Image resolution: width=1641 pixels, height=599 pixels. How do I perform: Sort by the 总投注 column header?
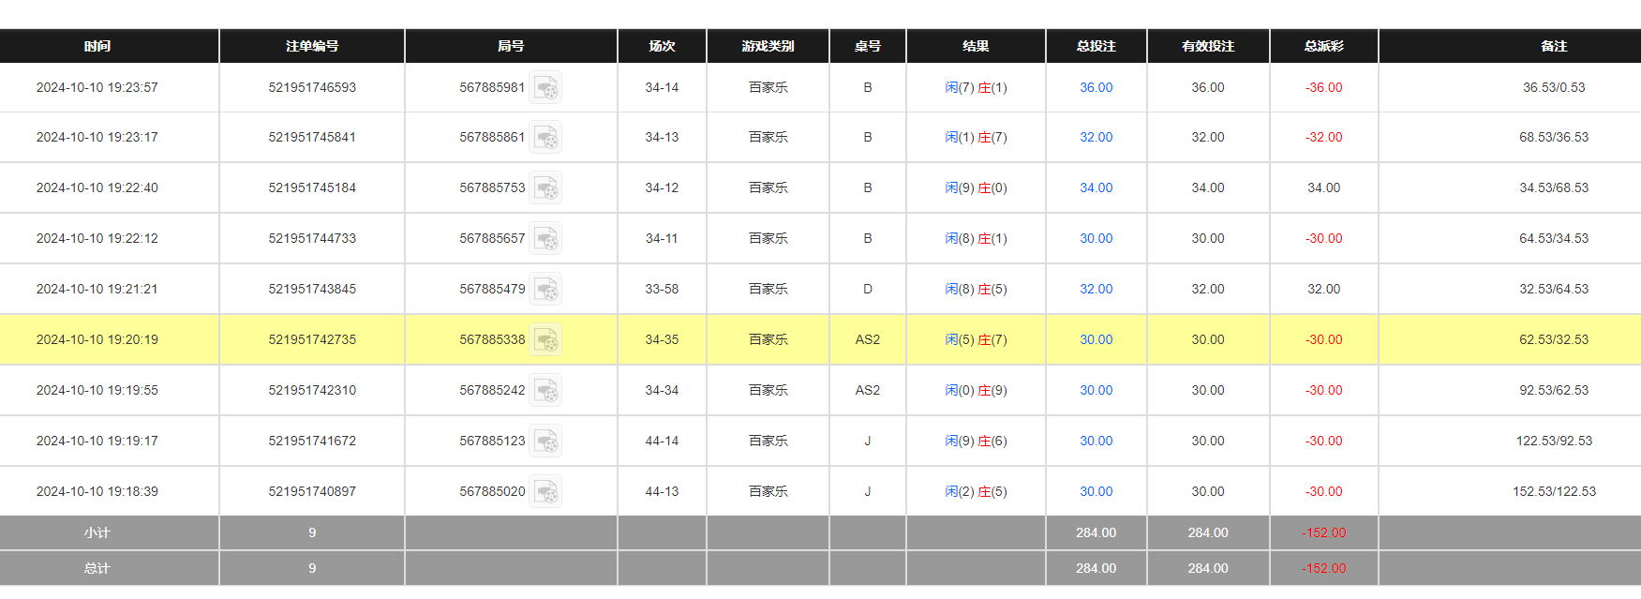[1095, 45]
